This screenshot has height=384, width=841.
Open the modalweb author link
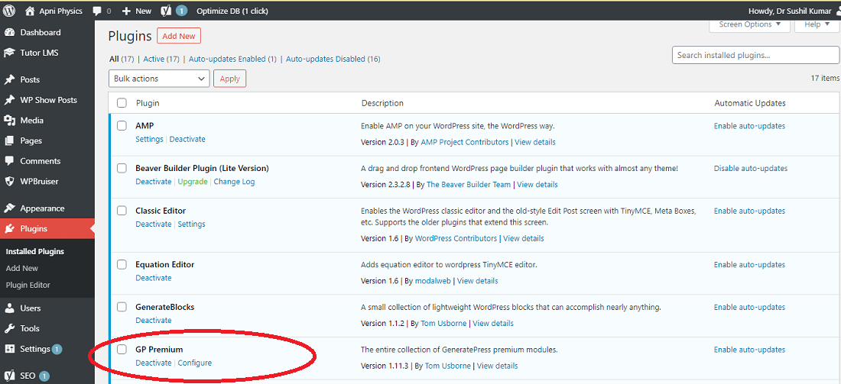(x=433, y=281)
